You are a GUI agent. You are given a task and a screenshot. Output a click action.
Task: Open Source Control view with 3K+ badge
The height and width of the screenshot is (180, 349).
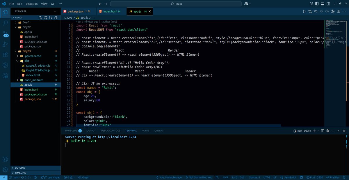[5, 34]
